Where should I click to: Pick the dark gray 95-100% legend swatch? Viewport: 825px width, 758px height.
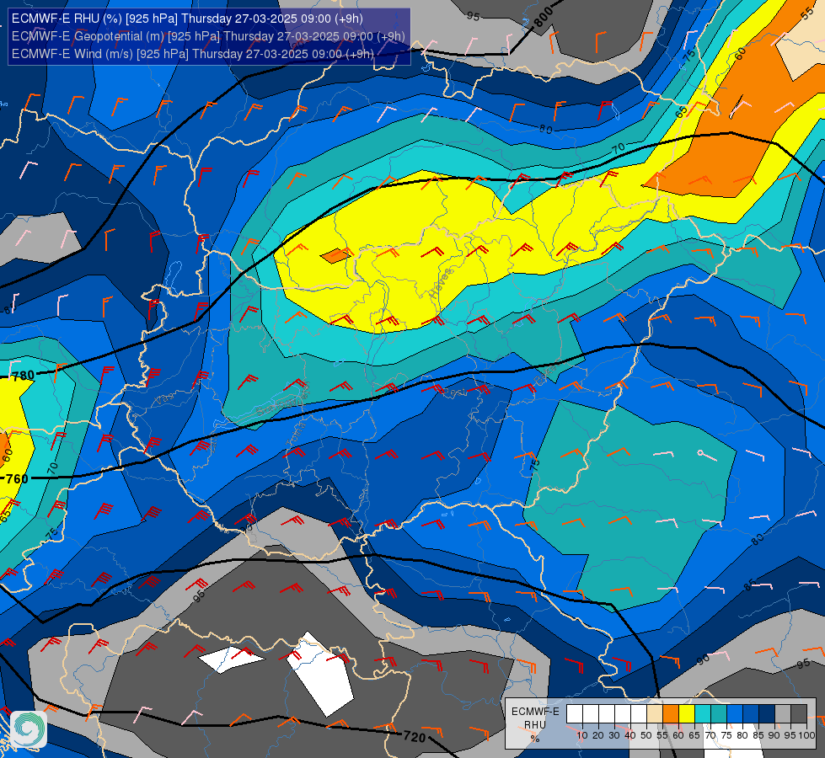[799, 714]
